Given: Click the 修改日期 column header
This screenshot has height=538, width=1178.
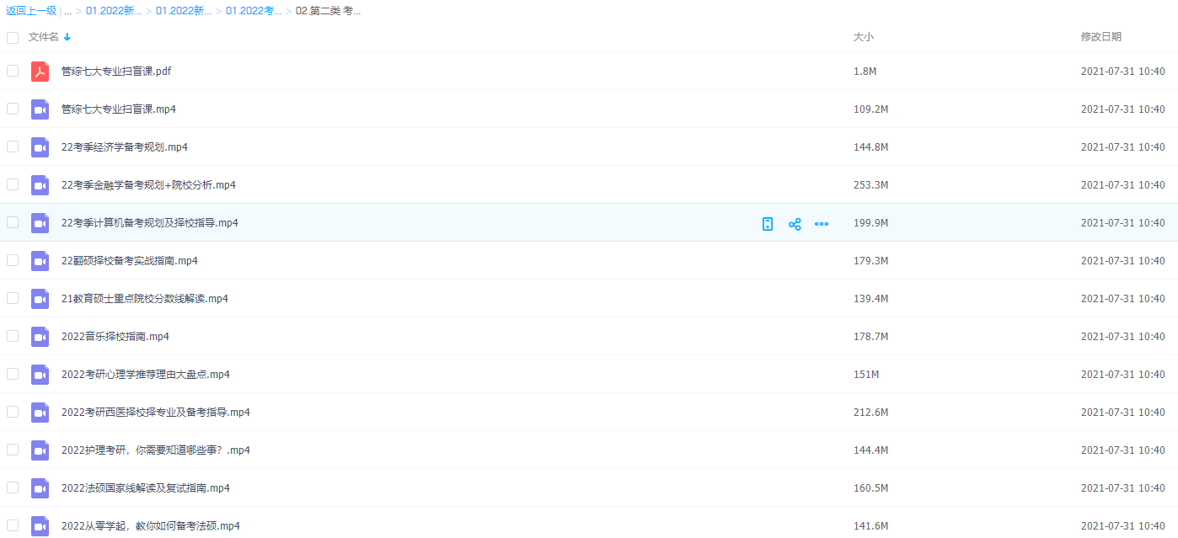Looking at the screenshot, I should point(1100,37).
